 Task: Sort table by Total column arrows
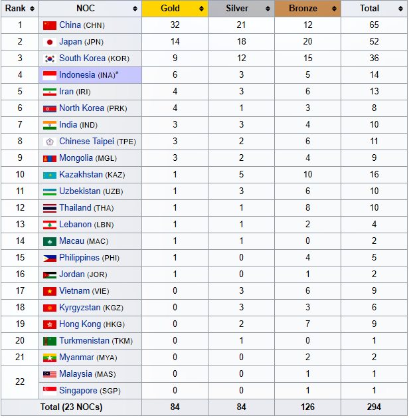(x=400, y=9)
